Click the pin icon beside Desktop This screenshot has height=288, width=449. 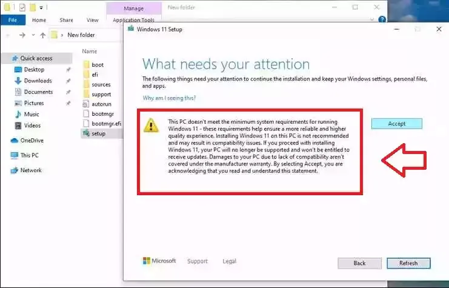coord(68,70)
